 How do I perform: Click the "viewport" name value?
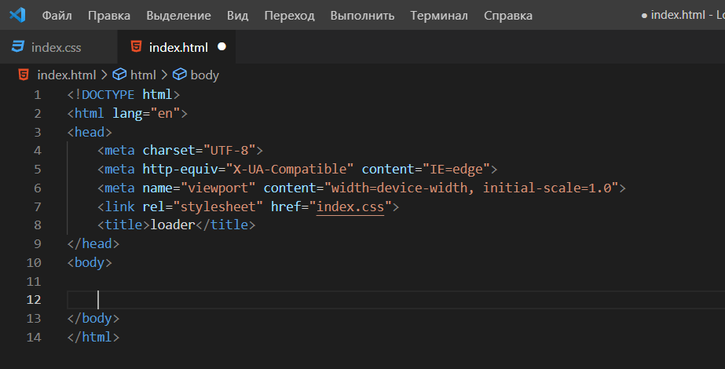tap(218, 188)
